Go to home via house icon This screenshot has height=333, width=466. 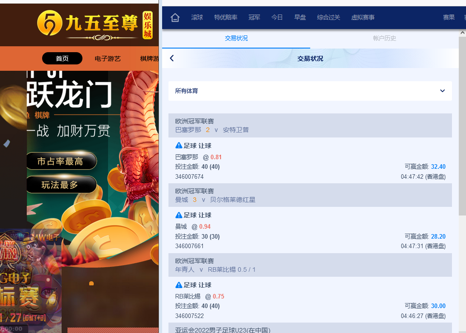coord(175,18)
